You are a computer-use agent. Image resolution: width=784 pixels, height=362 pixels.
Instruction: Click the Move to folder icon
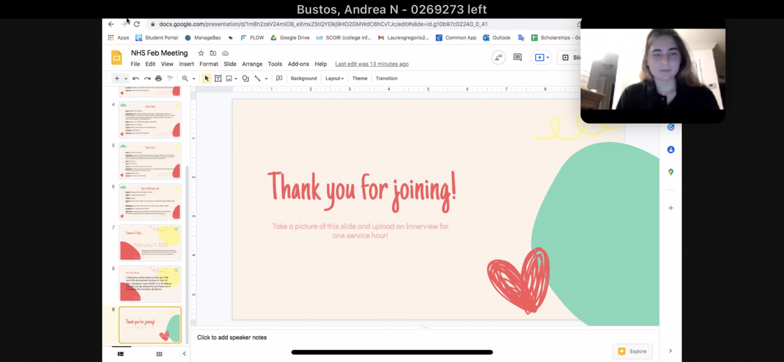coord(213,53)
